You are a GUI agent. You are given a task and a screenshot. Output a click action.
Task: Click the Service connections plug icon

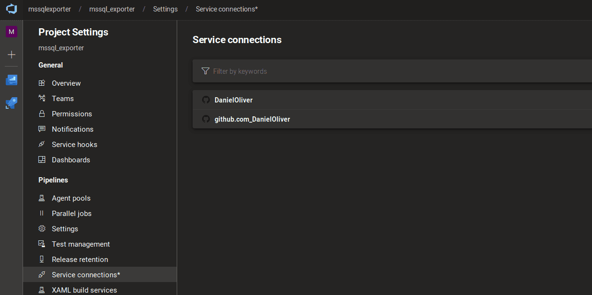click(x=42, y=275)
